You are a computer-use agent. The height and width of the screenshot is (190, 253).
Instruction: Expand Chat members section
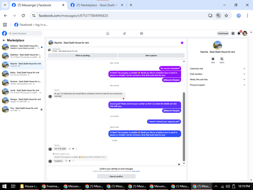click(x=218, y=74)
